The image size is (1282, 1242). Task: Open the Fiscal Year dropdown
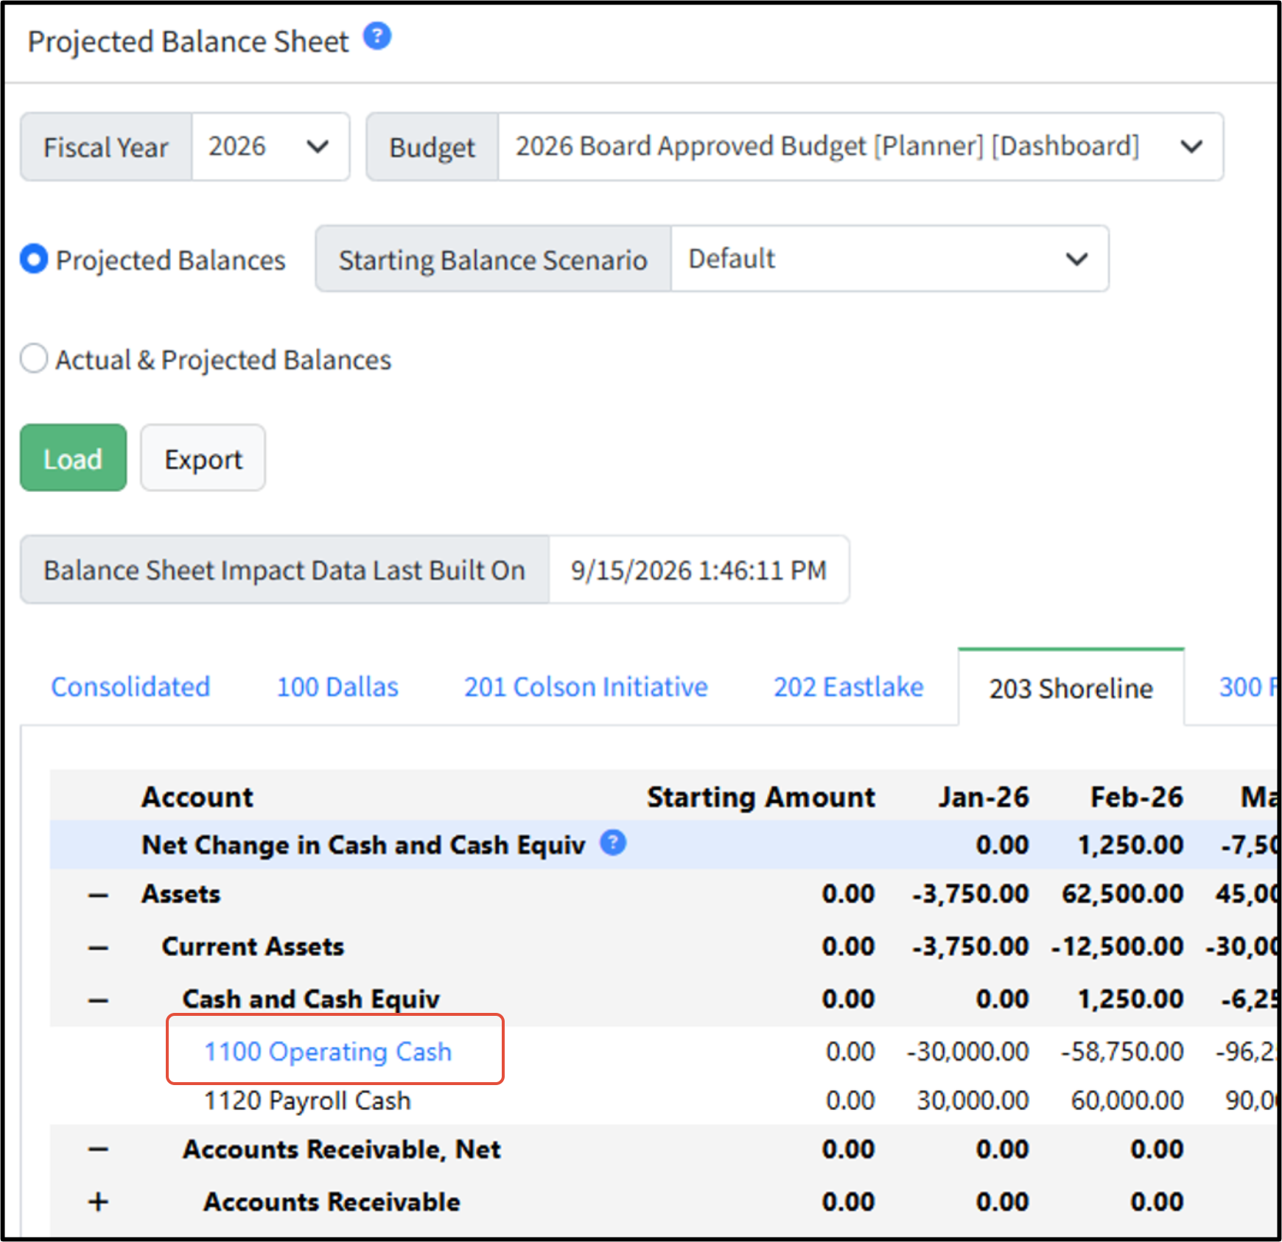(270, 147)
